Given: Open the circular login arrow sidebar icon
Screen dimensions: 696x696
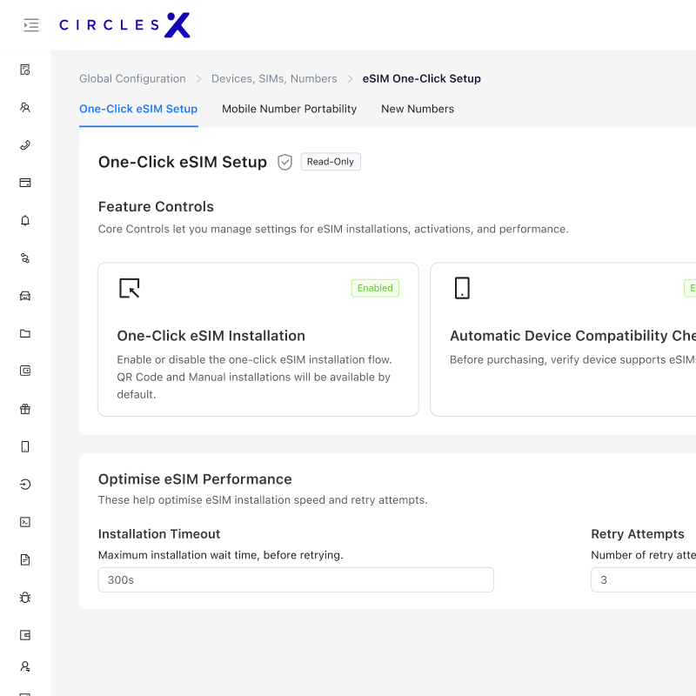Looking at the screenshot, I should coord(25,485).
